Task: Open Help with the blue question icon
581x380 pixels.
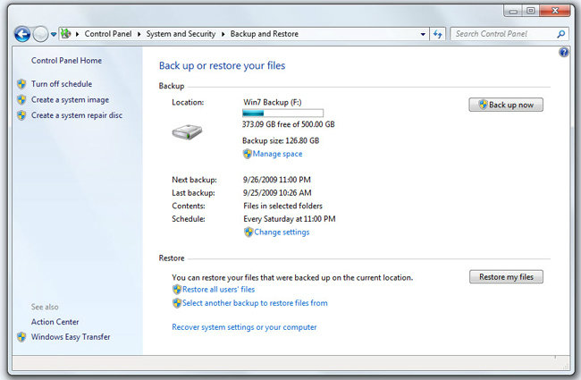Action: (564, 52)
